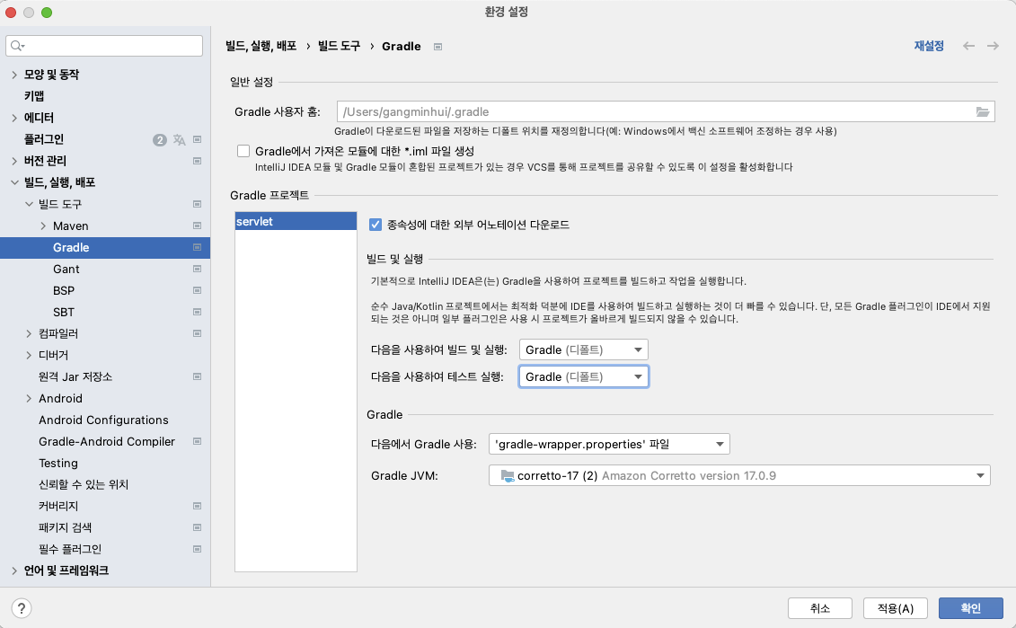This screenshot has height=628, width=1016.
Task: Select 키맵 in the settings tree
Action: point(34,96)
